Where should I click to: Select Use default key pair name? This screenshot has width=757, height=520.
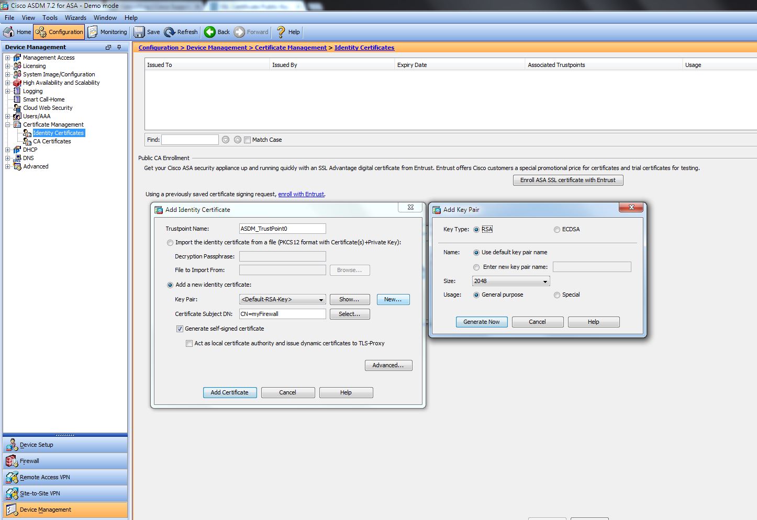pos(476,253)
